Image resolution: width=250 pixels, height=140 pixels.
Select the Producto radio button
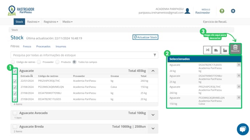coord(57,62)
